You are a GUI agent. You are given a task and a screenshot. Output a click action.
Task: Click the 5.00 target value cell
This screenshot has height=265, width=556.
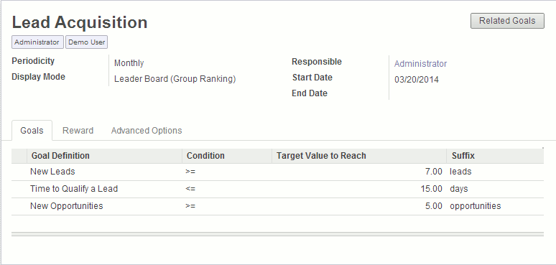pyautogui.click(x=359, y=206)
